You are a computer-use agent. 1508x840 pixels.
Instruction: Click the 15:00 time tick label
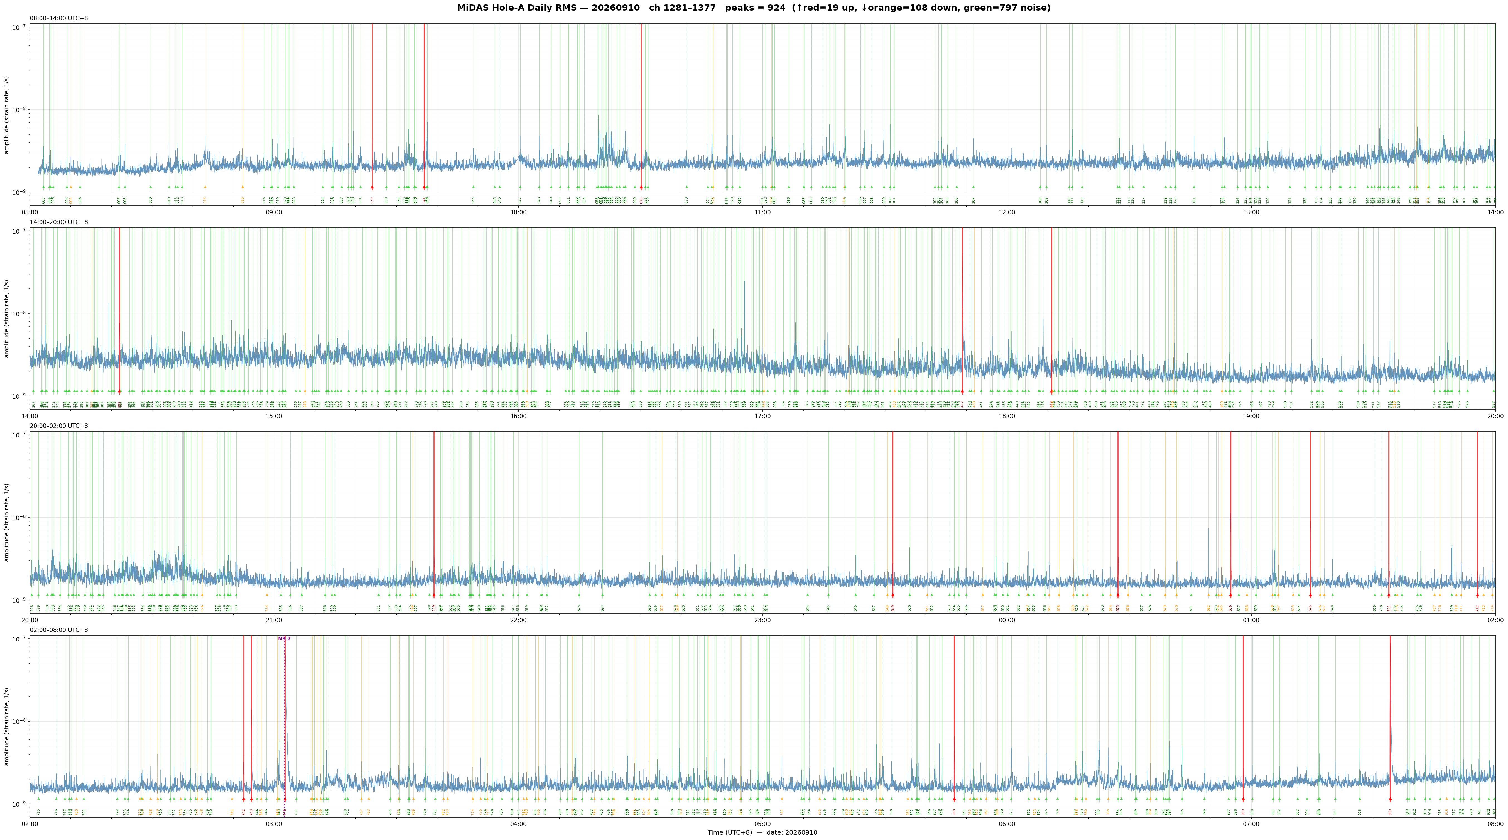(274, 416)
